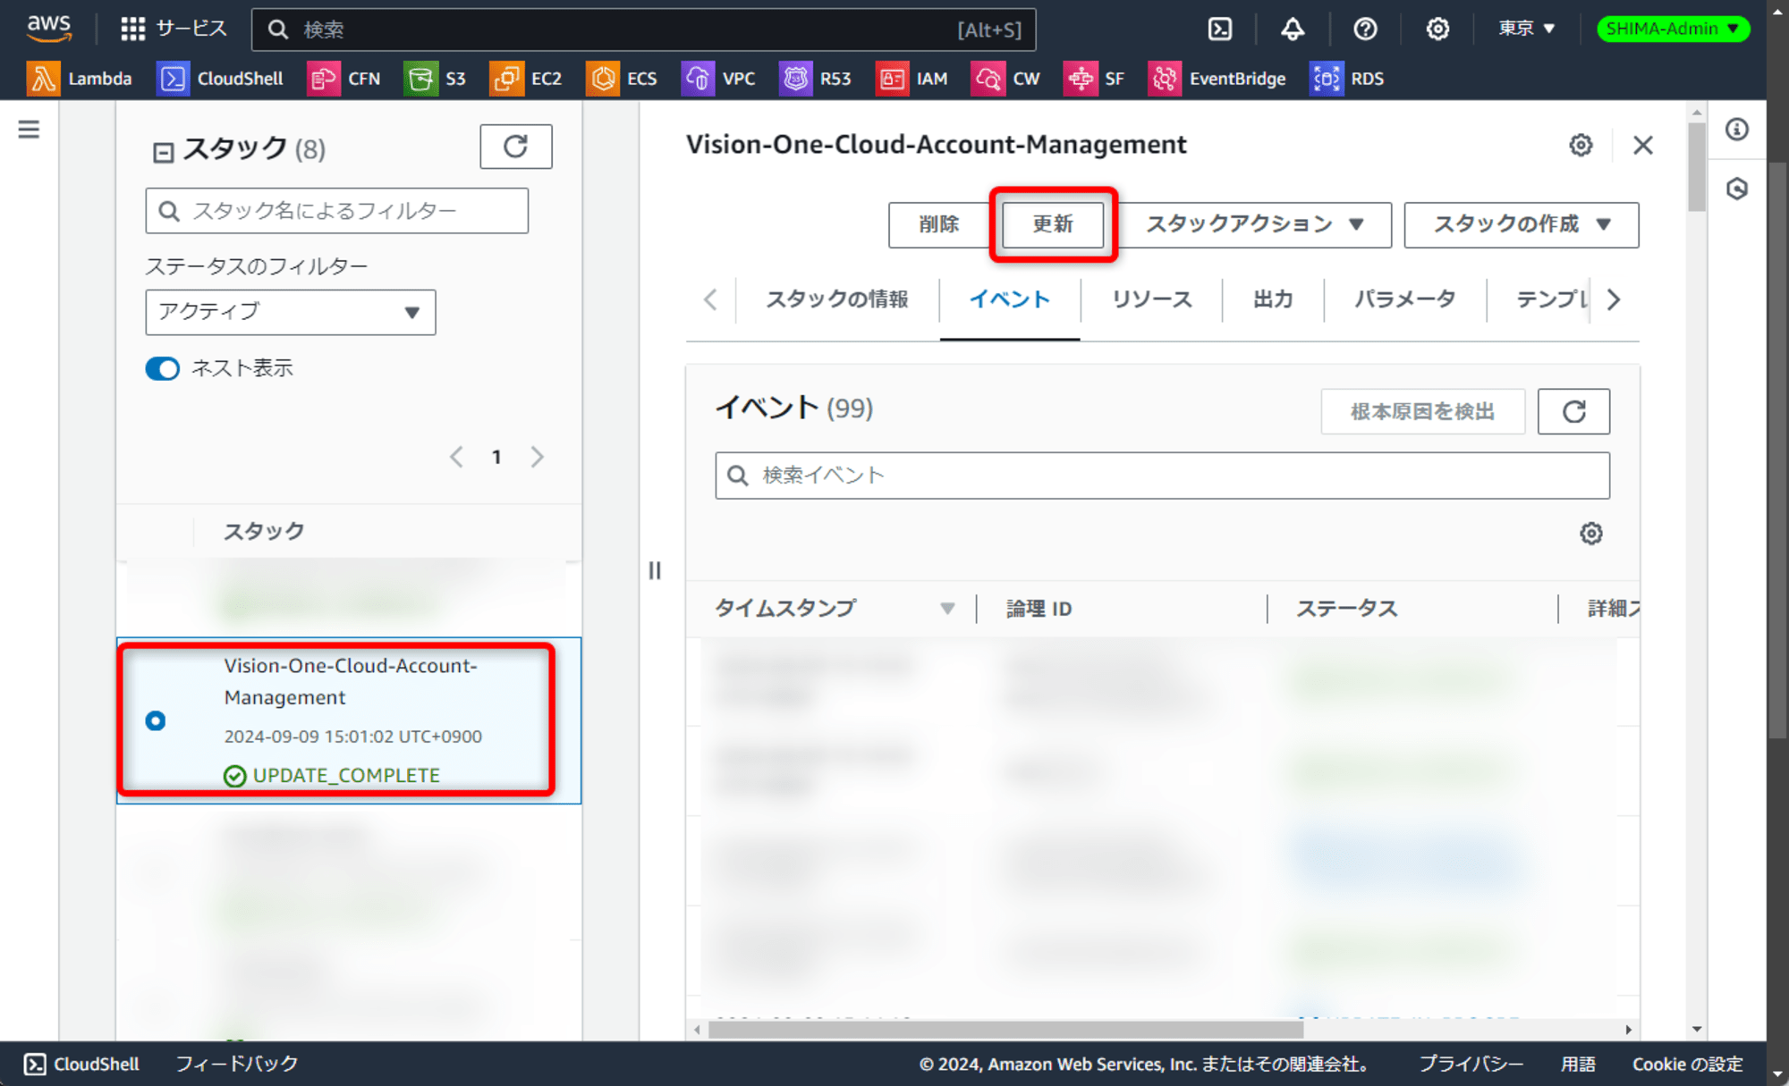
Task: Refresh the stack list
Action: (x=516, y=147)
